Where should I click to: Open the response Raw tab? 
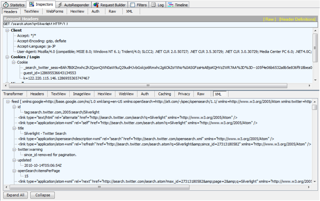pos(201,94)
